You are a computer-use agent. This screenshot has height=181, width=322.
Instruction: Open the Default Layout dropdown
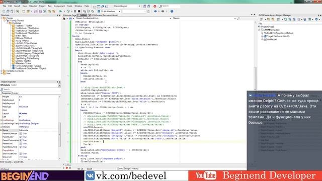139,6
